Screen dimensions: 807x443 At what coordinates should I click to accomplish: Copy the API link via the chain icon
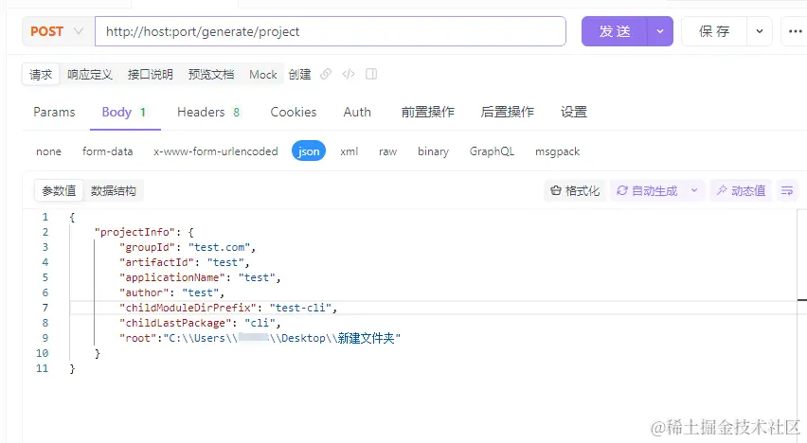[x=326, y=74]
